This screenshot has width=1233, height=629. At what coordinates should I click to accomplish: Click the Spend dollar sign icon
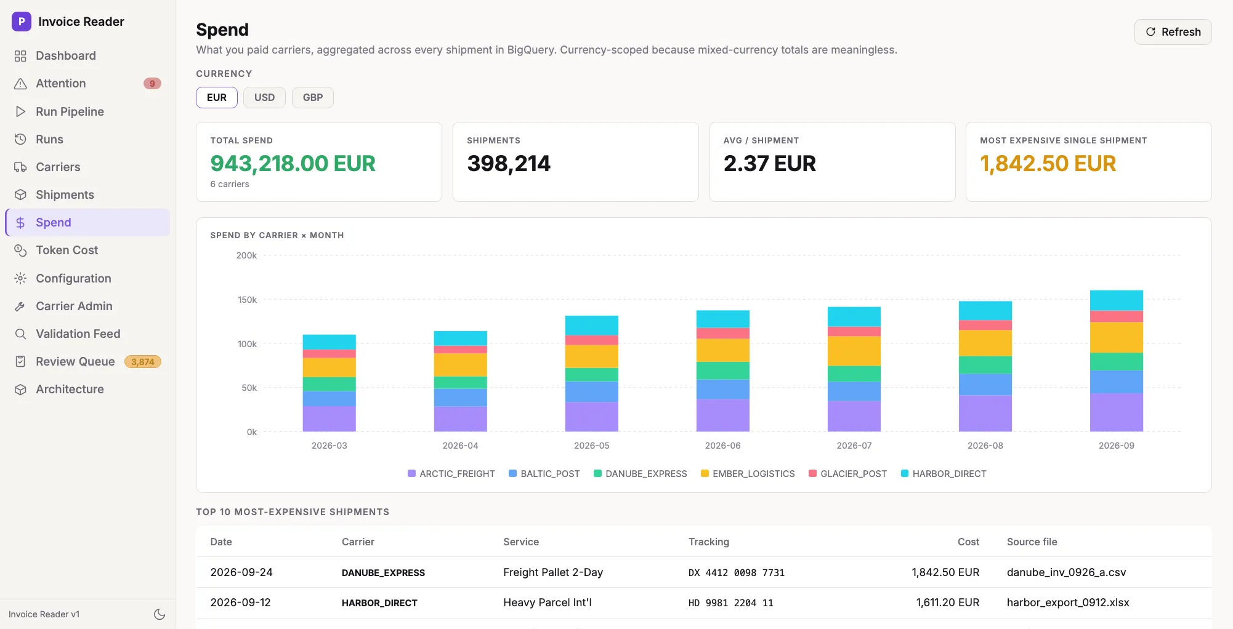(x=20, y=223)
